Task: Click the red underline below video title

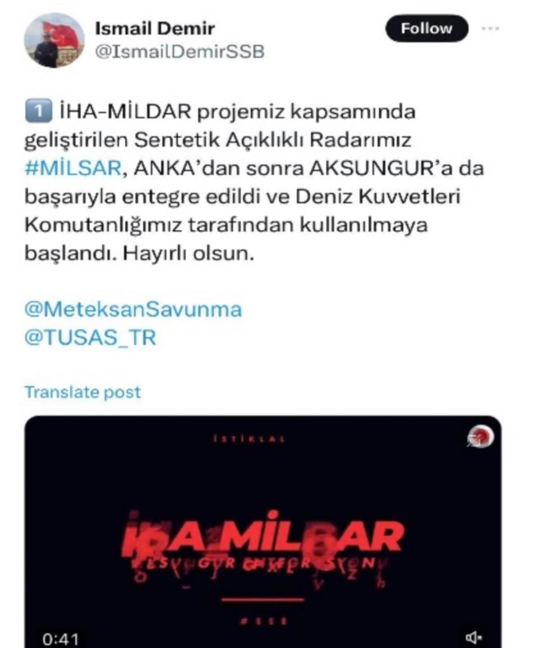Action: pos(263,599)
